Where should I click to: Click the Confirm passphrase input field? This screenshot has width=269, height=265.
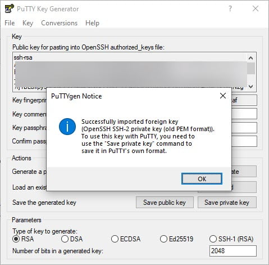[244, 141]
